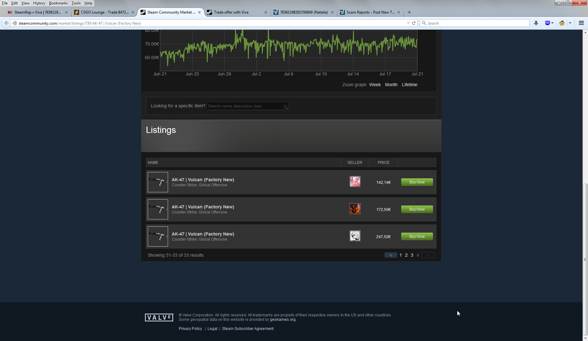
Task: Open the orange demon avatar seller
Action: (x=355, y=209)
